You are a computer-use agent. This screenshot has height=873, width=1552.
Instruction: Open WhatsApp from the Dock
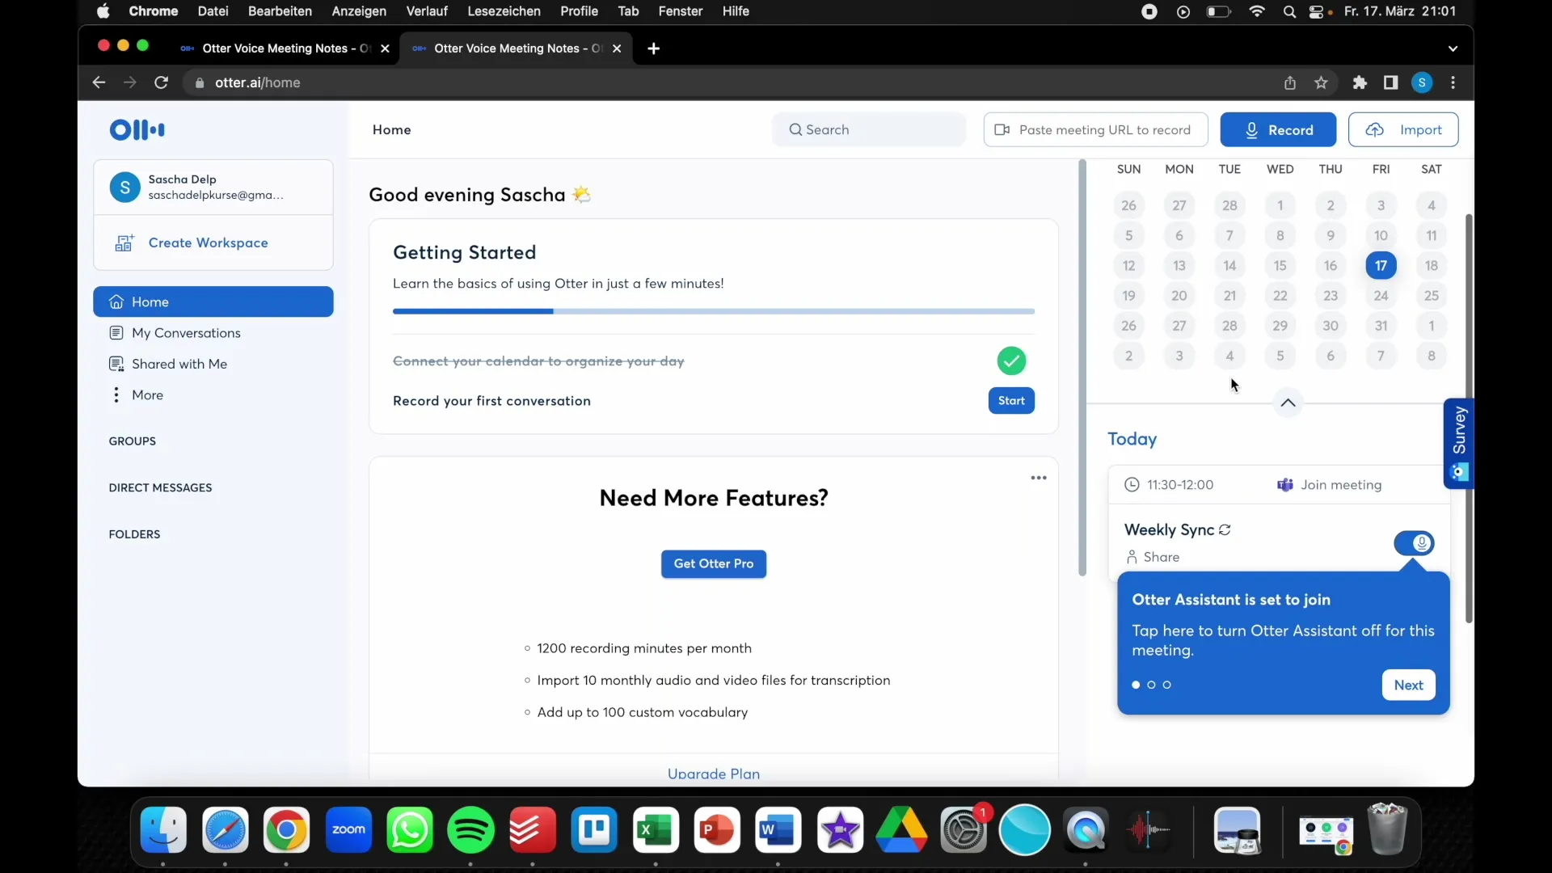410,830
